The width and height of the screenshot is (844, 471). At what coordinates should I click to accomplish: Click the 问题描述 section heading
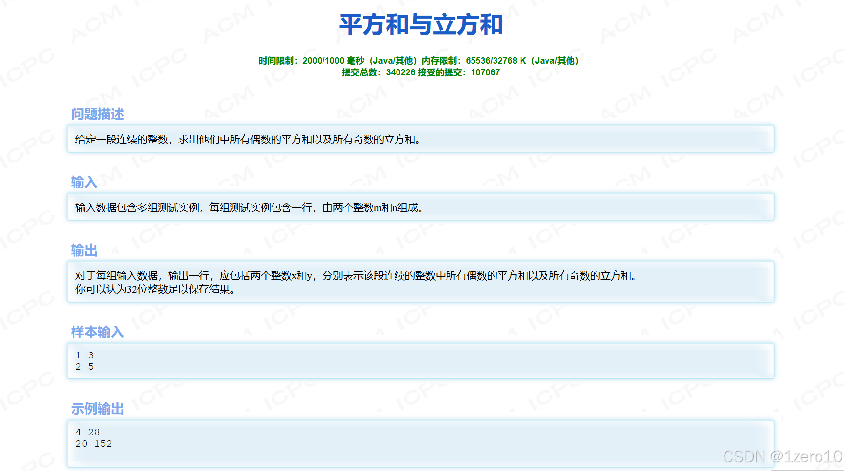[x=98, y=114]
